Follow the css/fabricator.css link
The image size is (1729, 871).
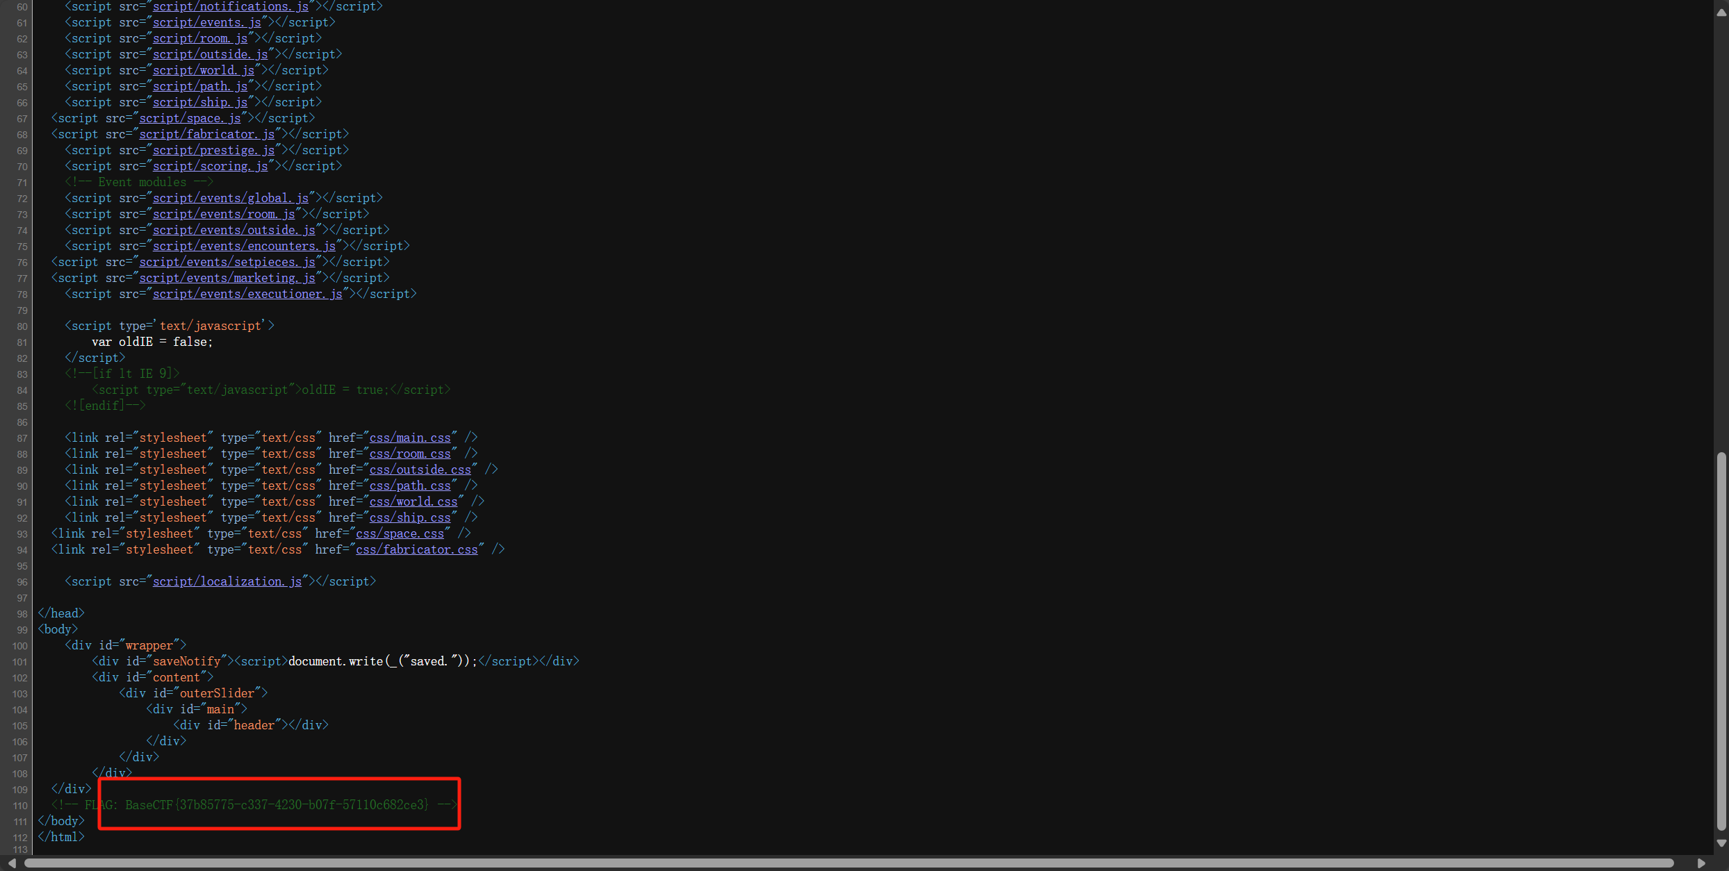pos(416,549)
